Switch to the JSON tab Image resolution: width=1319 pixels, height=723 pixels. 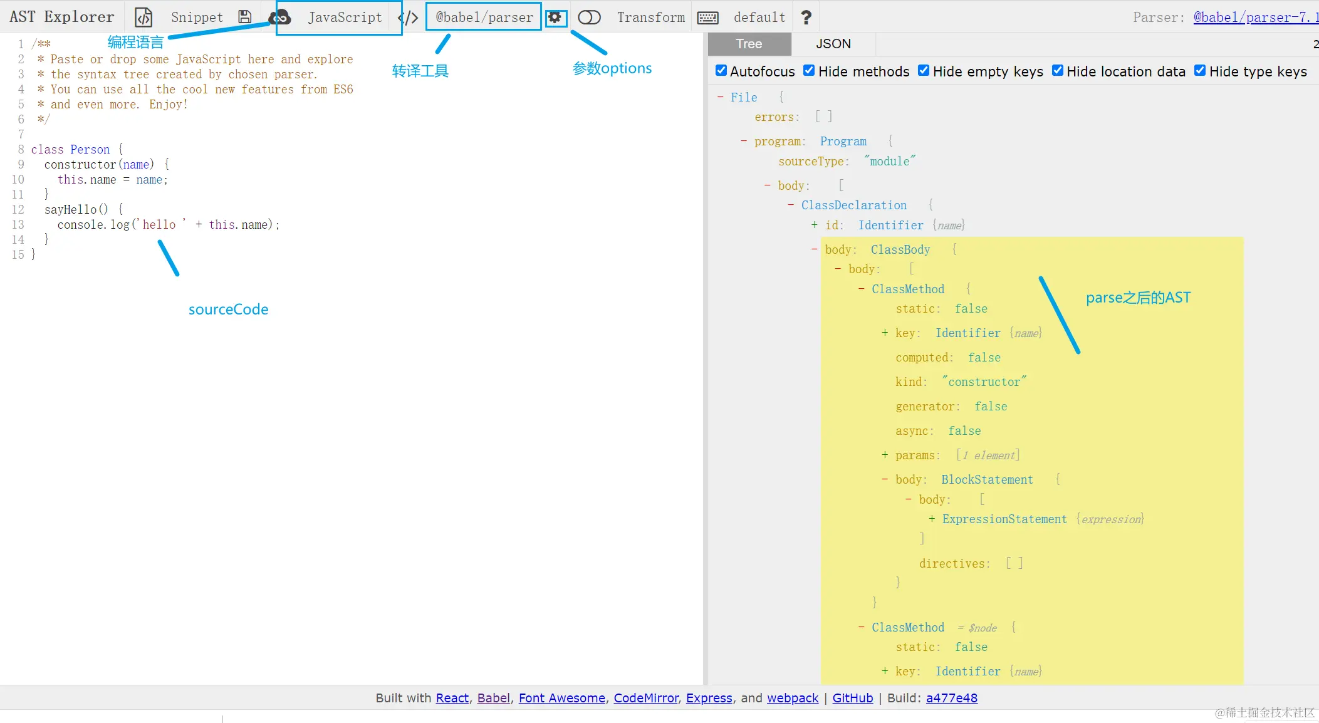(833, 44)
